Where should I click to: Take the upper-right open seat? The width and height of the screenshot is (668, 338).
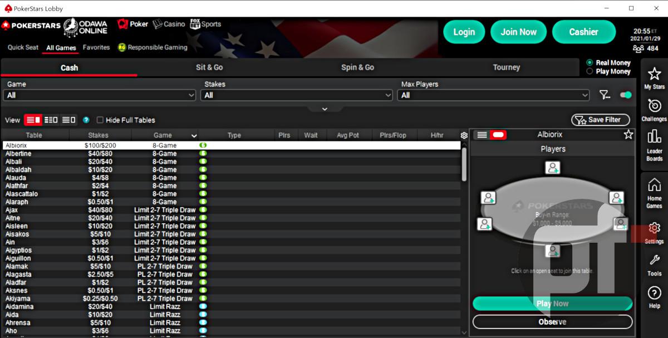click(x=616, y=198)
